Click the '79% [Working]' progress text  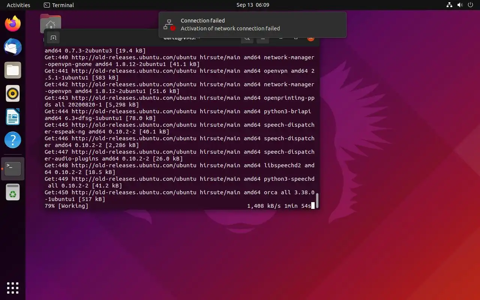tap(66, 206)
